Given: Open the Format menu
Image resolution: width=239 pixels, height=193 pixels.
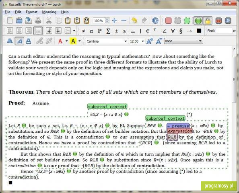Looking at the screenshot, I should [31, 12].
